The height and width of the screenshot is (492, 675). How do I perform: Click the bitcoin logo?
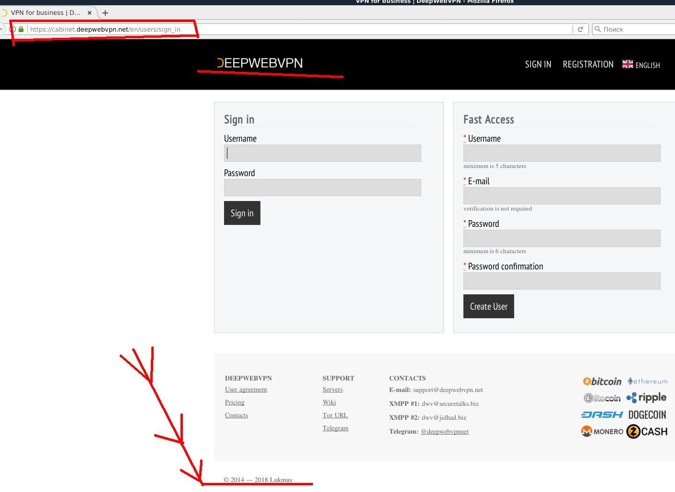(602, 381)
